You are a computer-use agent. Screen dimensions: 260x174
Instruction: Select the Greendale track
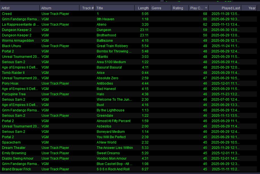pos(128,116)
